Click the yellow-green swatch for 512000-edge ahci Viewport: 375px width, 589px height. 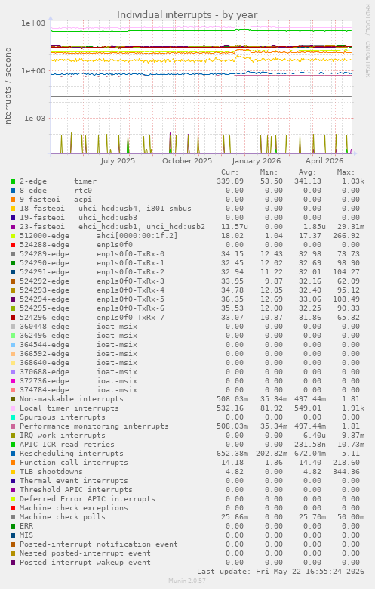[x=13, y=236]
